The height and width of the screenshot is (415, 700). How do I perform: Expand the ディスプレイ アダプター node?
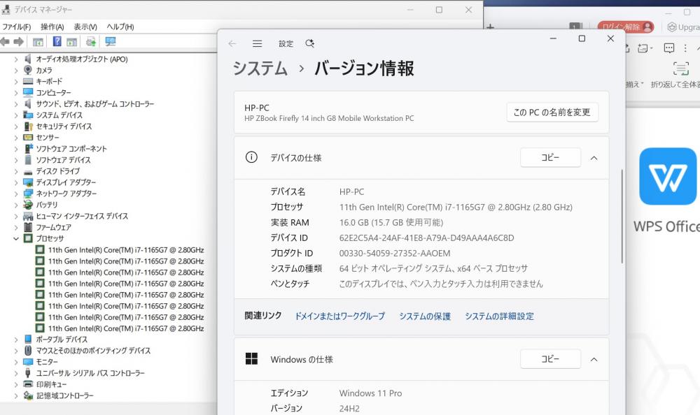(16, 182)
